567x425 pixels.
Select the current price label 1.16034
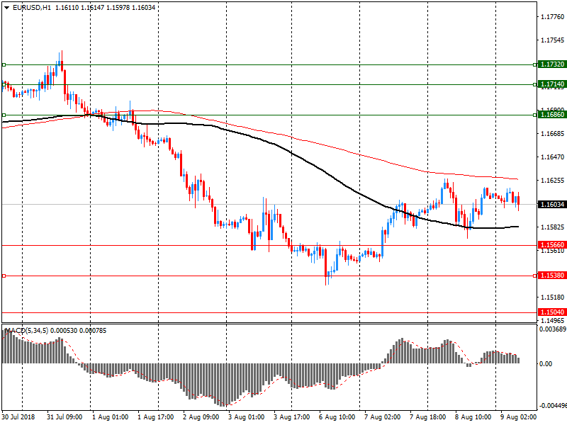551,205
